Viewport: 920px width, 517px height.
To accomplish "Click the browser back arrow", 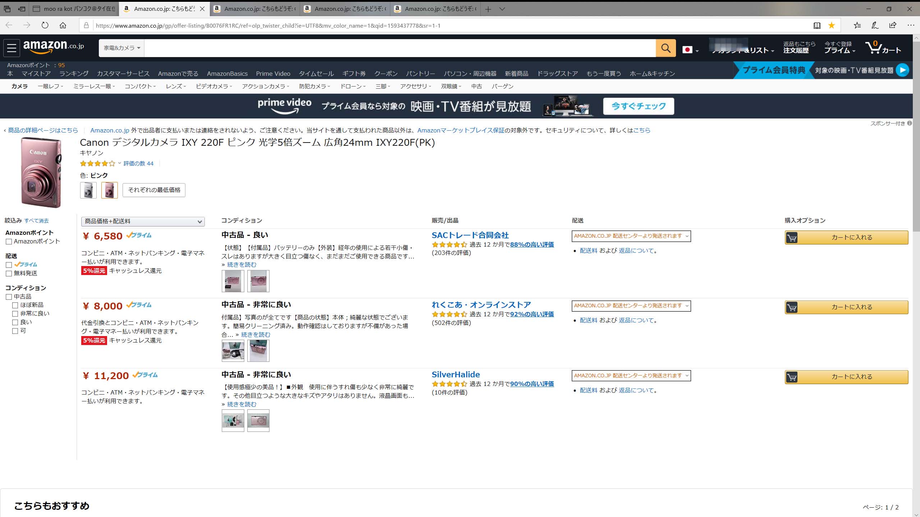I will pos(9,25).
